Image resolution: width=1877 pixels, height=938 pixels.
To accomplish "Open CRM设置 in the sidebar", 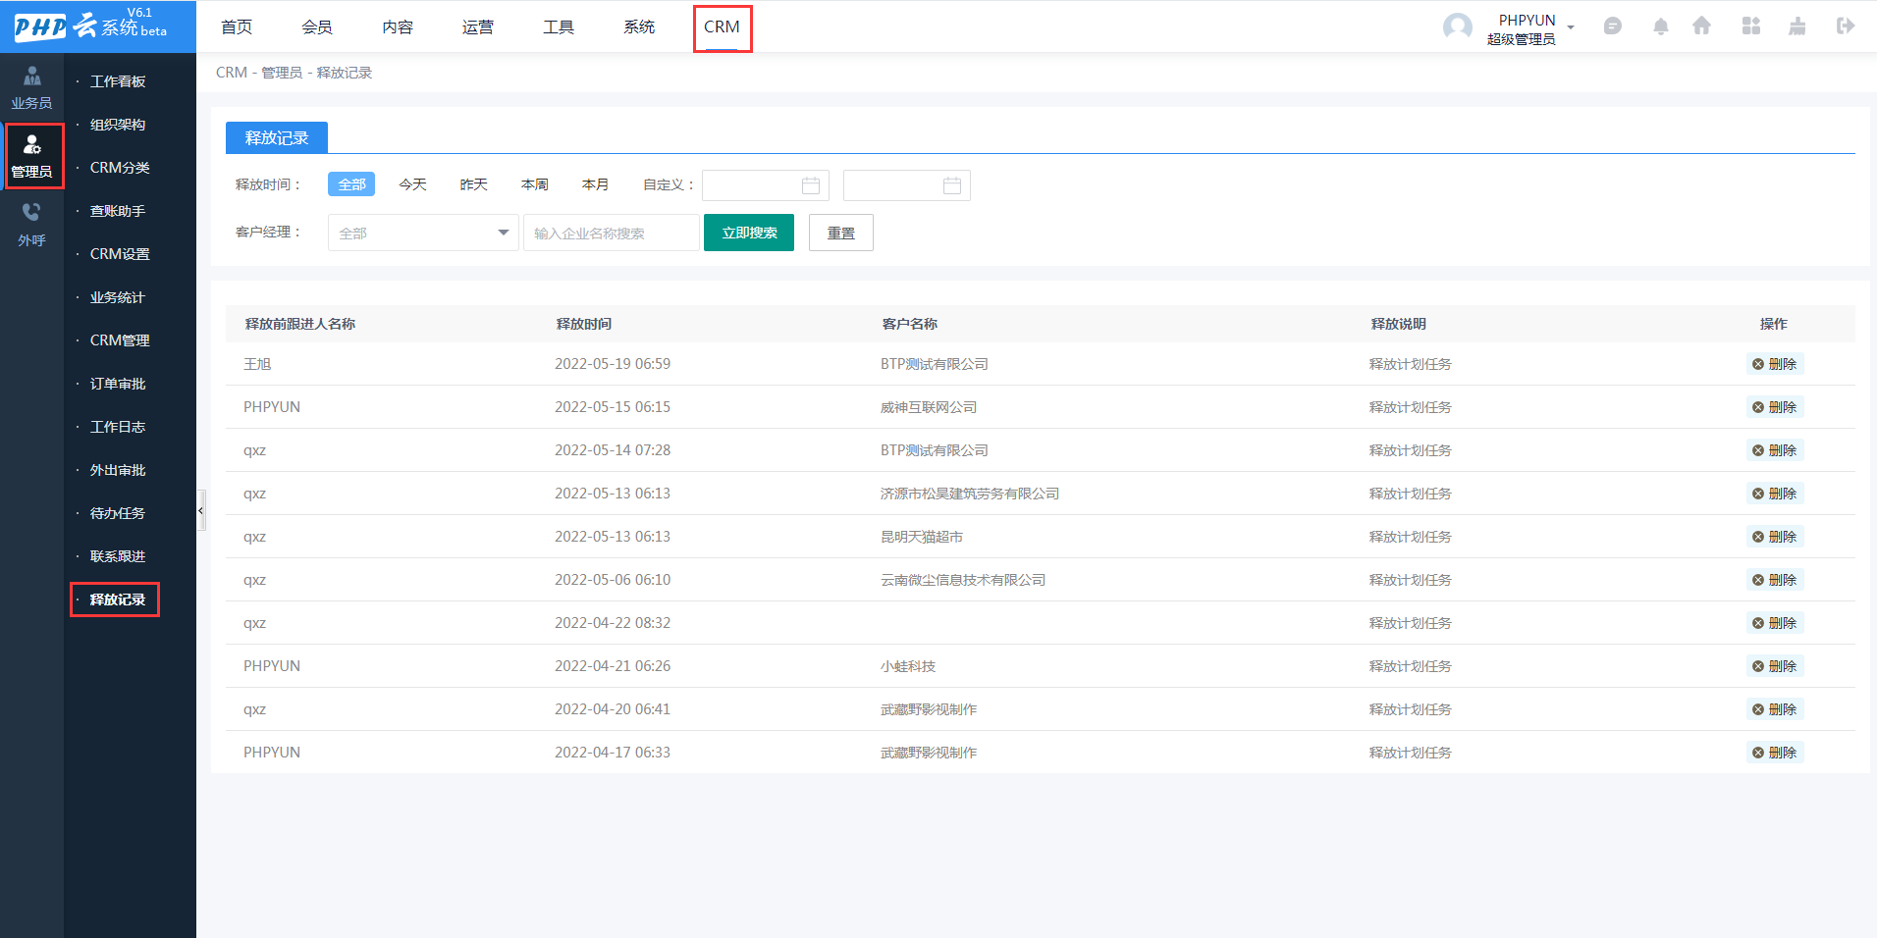I will coord(120,254).
